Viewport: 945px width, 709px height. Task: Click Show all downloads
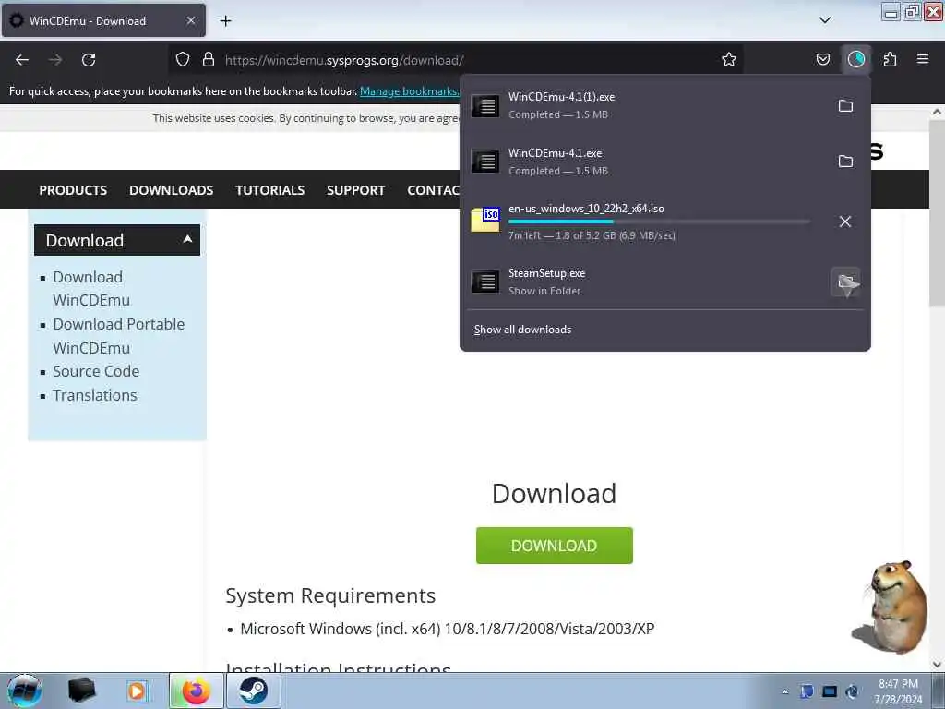[x=522, y=330]
